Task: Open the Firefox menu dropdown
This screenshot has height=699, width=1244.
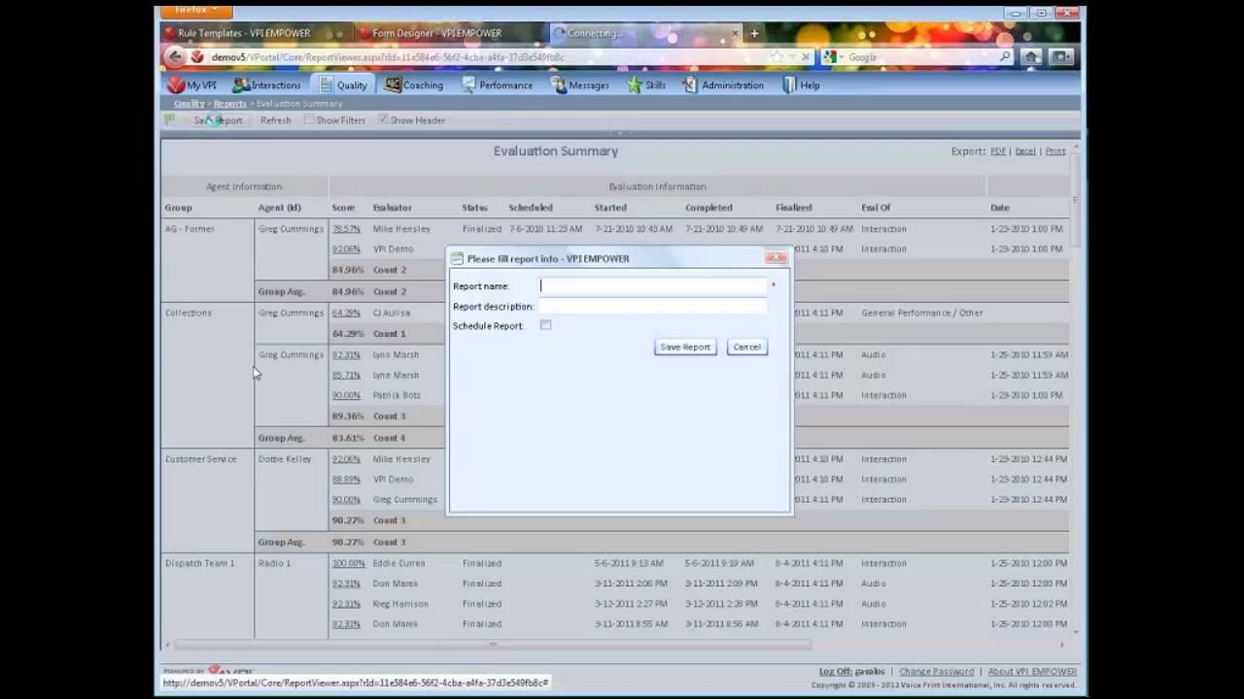Action: (195, 11)
